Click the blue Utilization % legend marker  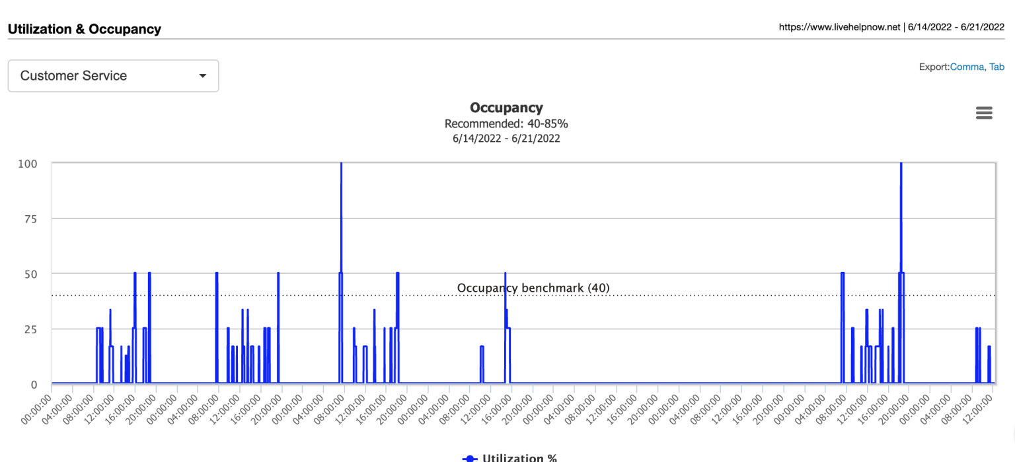coord(470,457)
